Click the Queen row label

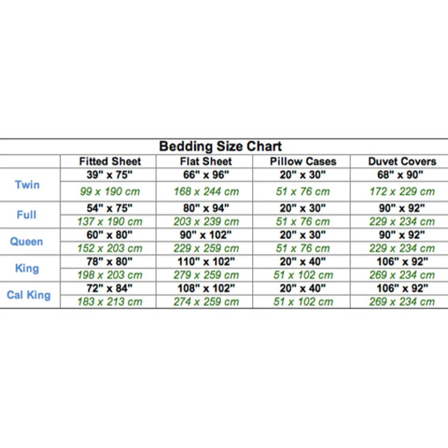(27, 242)
